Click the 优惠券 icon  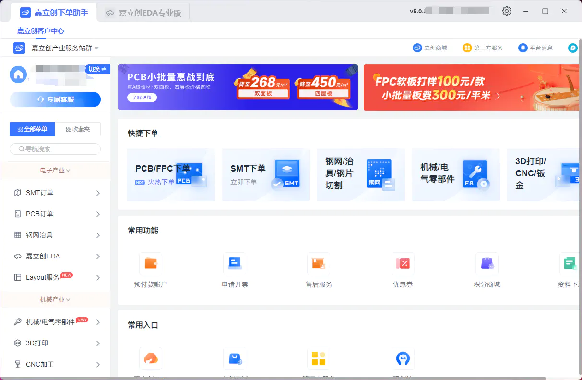pyautogui.click(x=403, y=269)
